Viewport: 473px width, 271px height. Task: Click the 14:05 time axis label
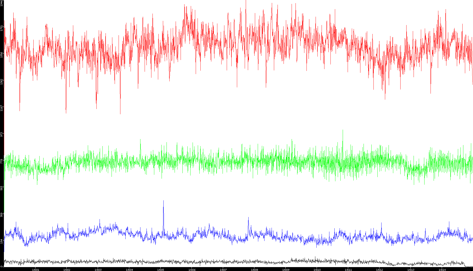(x=161, y=269)
